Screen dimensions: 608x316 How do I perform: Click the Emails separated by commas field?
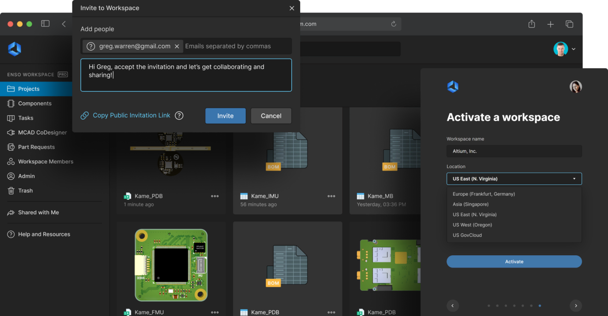(x=228, y=46)
